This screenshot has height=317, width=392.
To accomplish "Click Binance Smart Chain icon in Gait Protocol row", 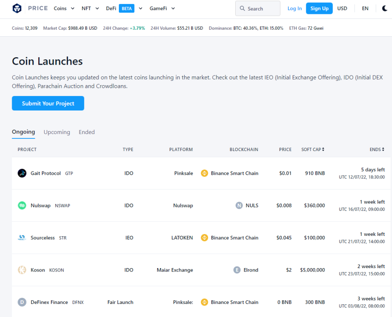I will pyautogui.click(x=205, y=173).
